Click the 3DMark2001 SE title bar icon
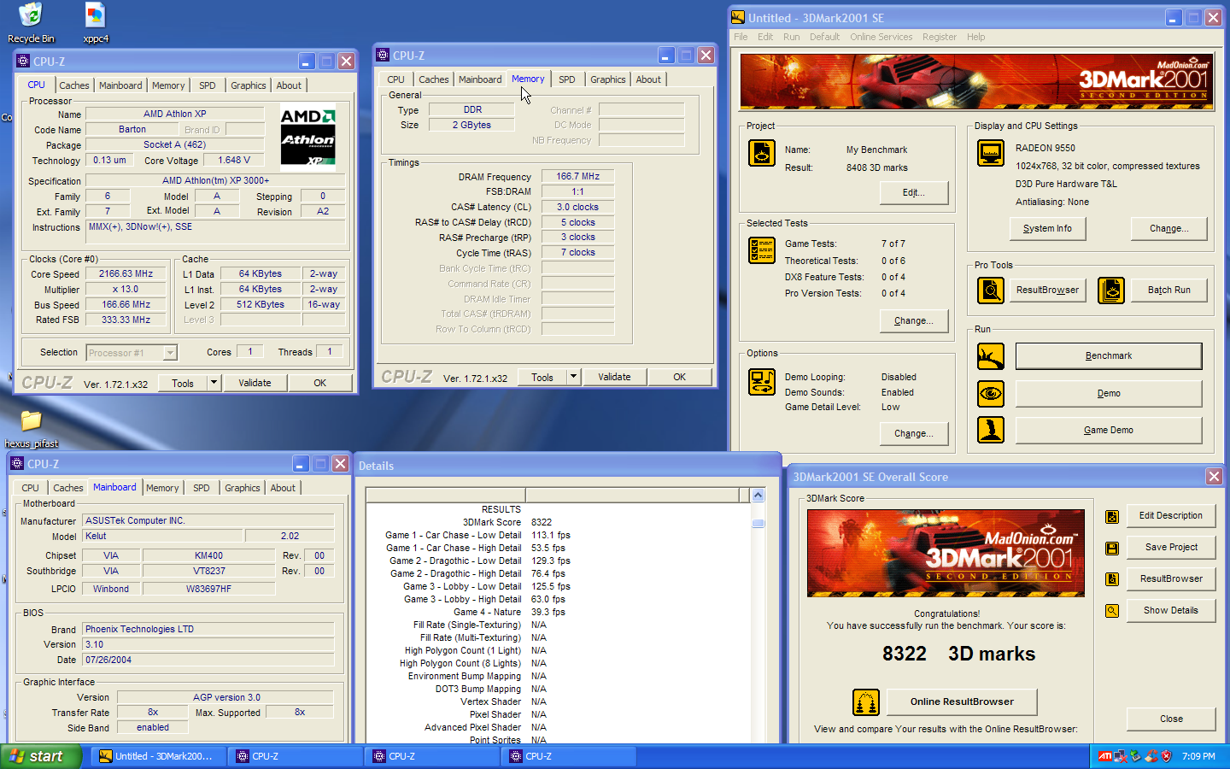The image size is (1230, 769). 738,17
